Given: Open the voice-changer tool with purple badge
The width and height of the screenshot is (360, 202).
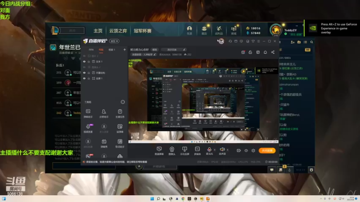Looking at the screenshot, I should pyautogui.click(x=88, y=128).
